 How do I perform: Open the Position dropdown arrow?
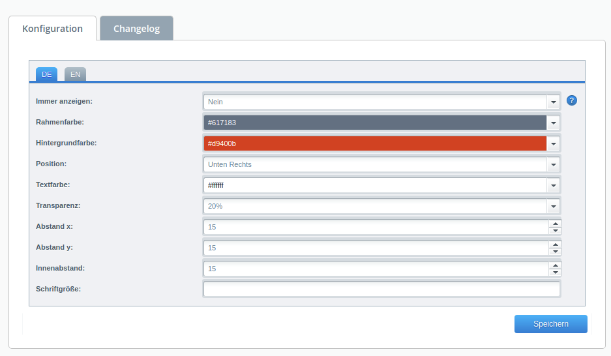click(x=554, y=164)
